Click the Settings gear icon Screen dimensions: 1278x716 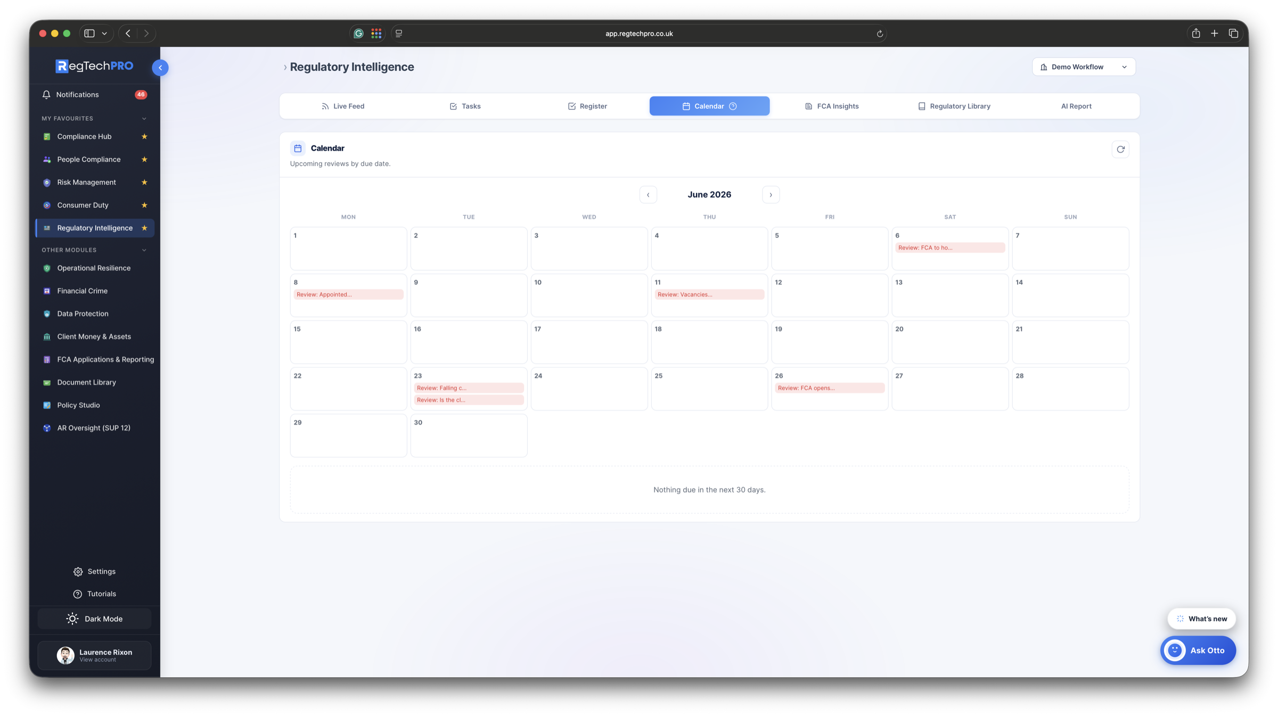(x=78, y=572)
